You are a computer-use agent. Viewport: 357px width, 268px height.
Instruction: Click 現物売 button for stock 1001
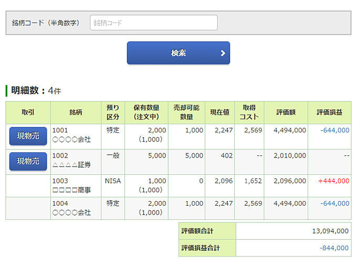click(28, 136)
